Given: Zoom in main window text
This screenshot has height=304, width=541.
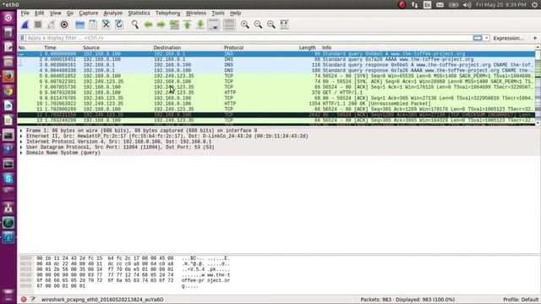Looking at the screenshot, I should [x=245, y=24].
